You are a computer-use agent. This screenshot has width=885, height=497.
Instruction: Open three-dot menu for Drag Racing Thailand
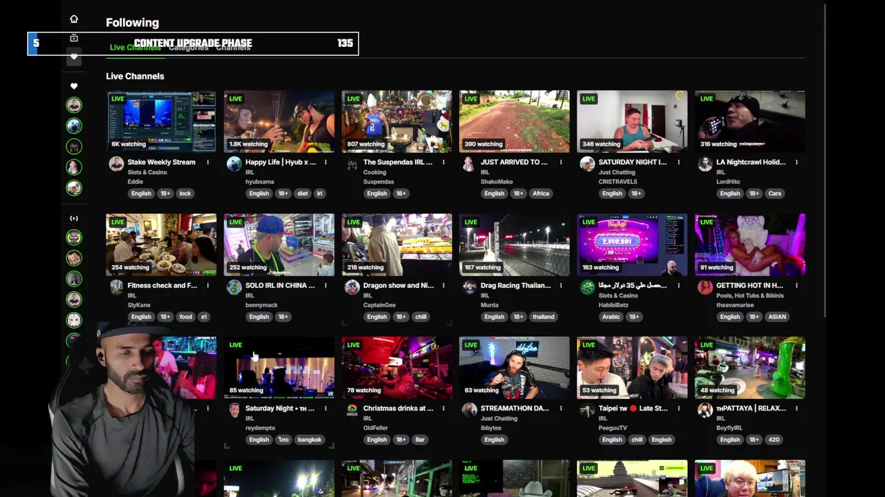(561, 285)
